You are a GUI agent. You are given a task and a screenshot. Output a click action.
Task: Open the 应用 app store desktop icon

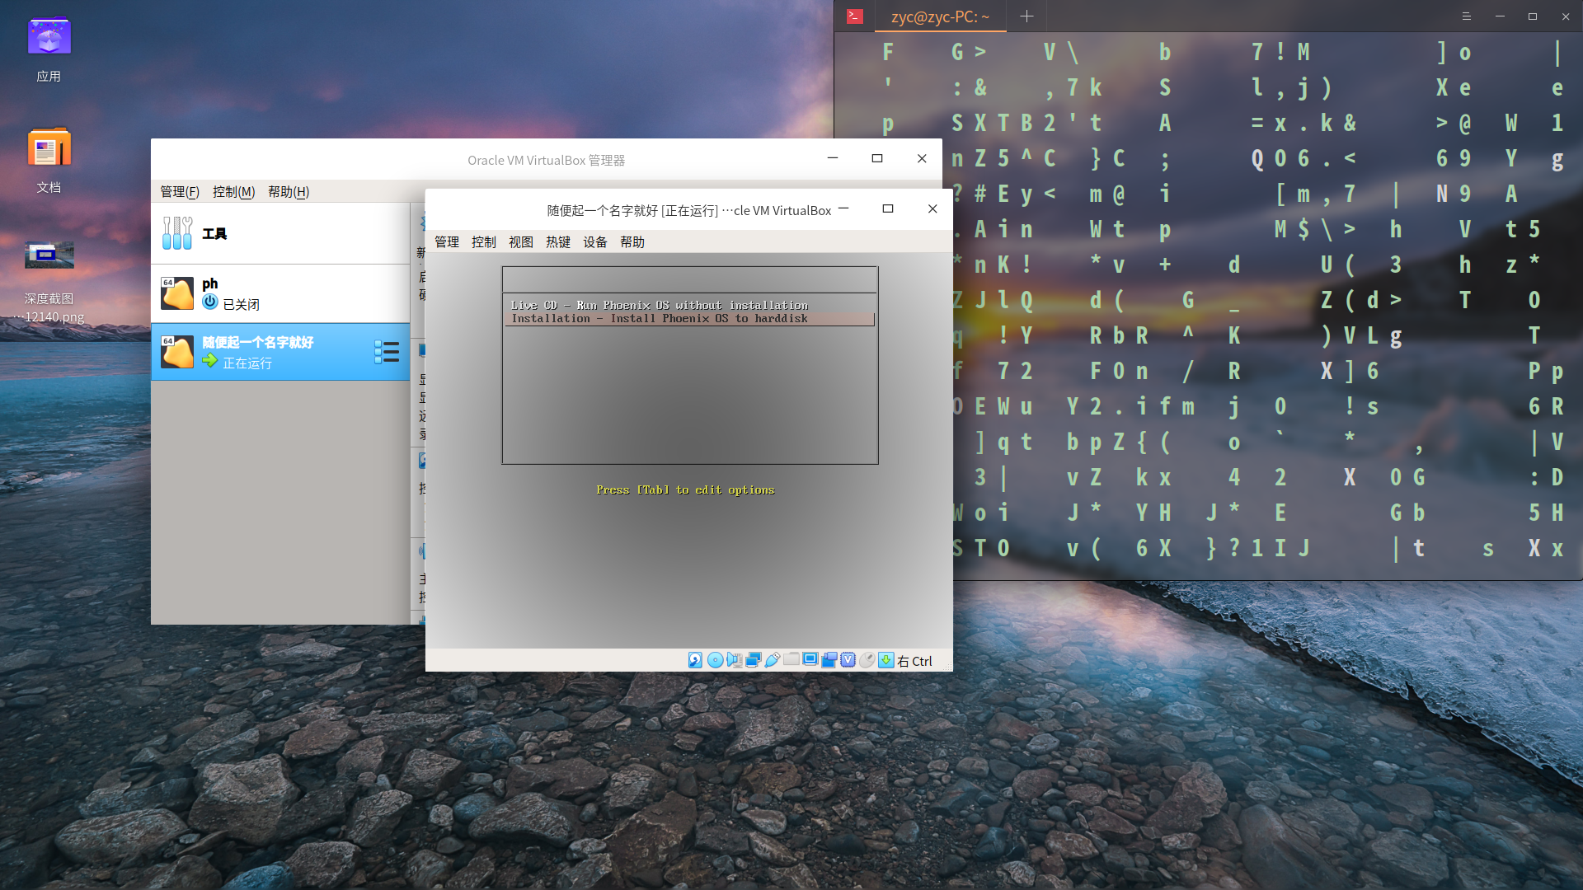pos(49,49)
